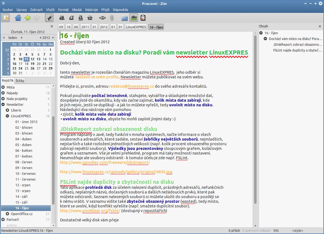Step calendar year back from 2012
324x234 pixels.
[x=40, y=38]
